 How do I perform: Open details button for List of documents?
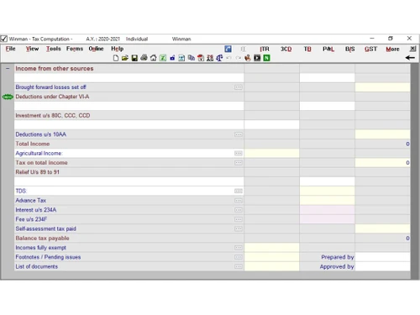[x=239, y=266]
